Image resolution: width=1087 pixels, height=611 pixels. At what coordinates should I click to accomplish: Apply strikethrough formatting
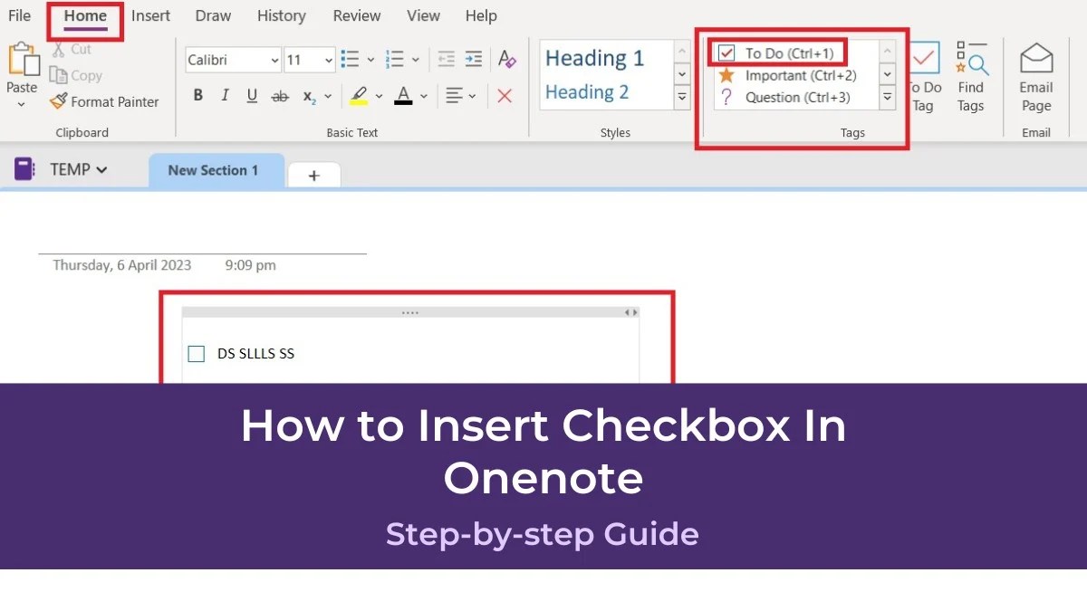281,95
